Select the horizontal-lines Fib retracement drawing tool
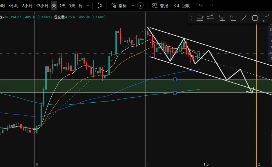 pos(200,18)
